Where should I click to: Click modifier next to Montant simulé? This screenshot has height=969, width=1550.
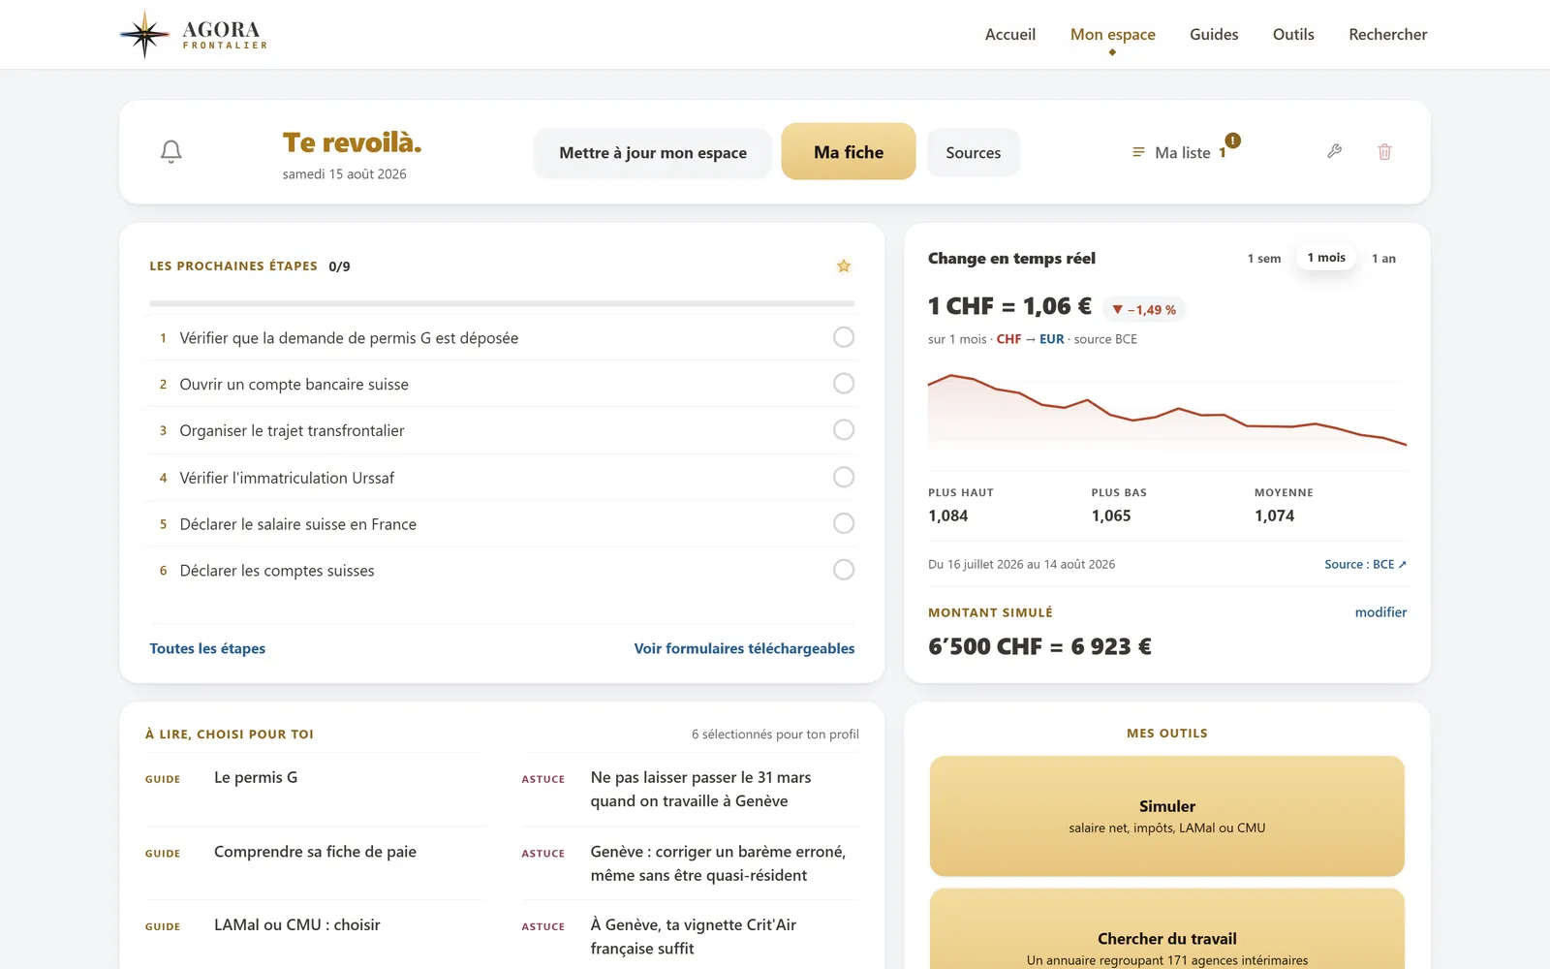click(1380, 612)
